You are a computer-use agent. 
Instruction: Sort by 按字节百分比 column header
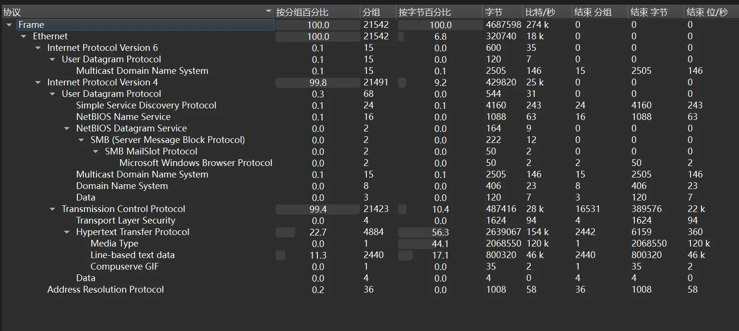[424, 12]
